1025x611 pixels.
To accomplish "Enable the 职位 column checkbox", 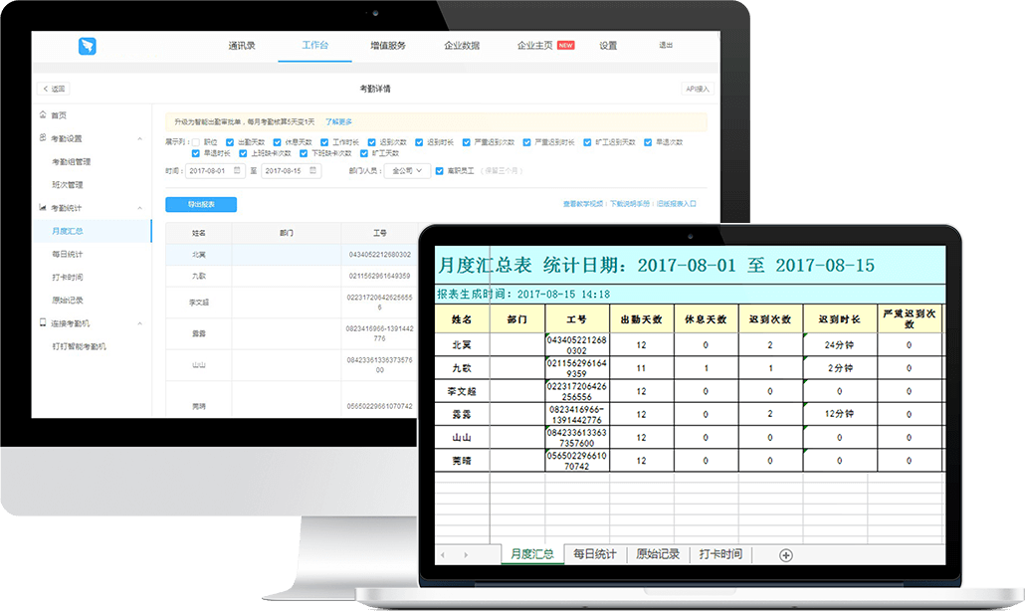I will click(x=196, y=142).
